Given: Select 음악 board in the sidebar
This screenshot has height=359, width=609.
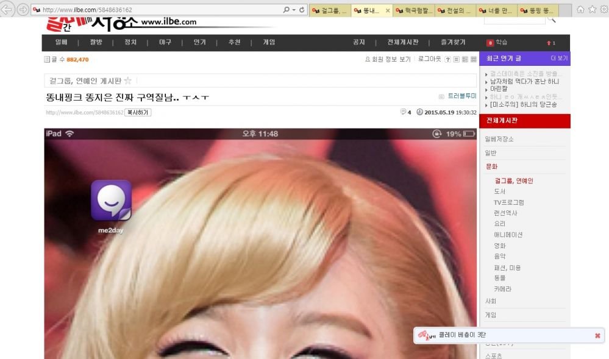Looking at the screenshot, I should pyautogui.click(x=499, y=257).
